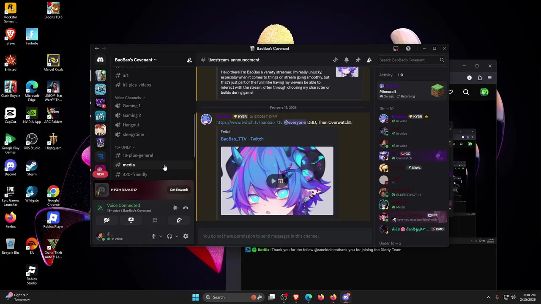
Task: Open headphone output options arrow
Action: (176, 236)
